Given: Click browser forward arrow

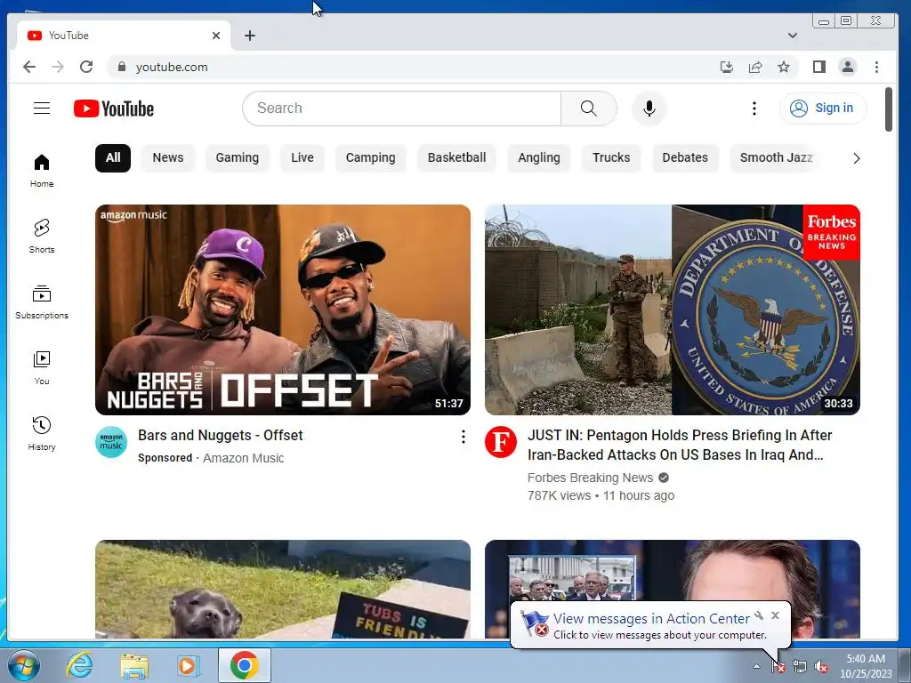Looking at the screenshot, I should point(58,67).
